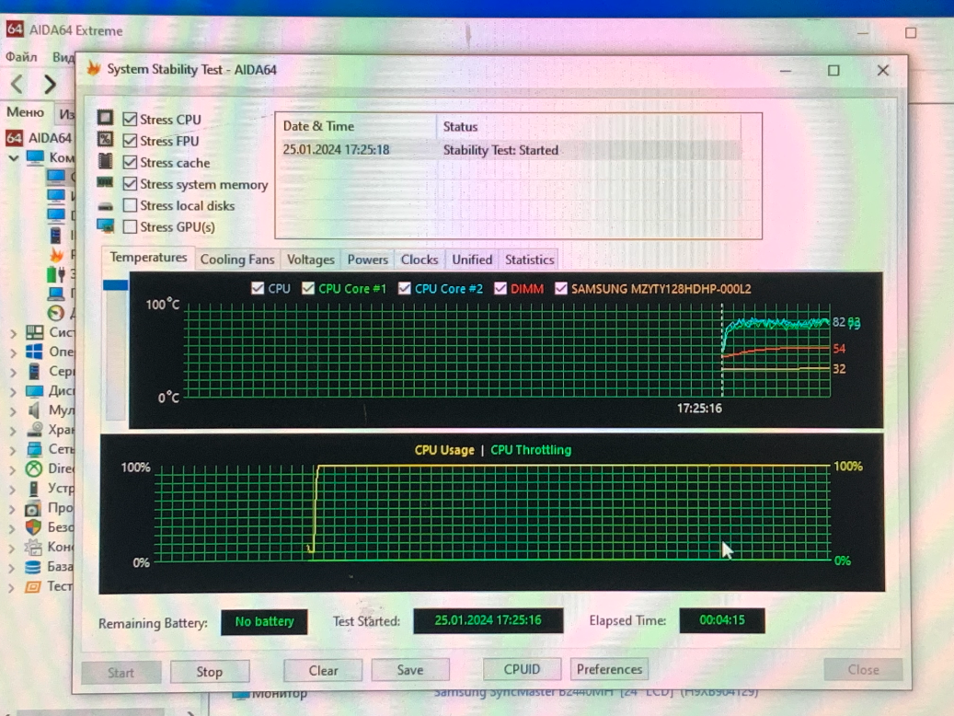954x716 pixels.
Task: Toggle CPU Core #1 graph checkbox
Action: pyautogui.click(x=308, y=288)
